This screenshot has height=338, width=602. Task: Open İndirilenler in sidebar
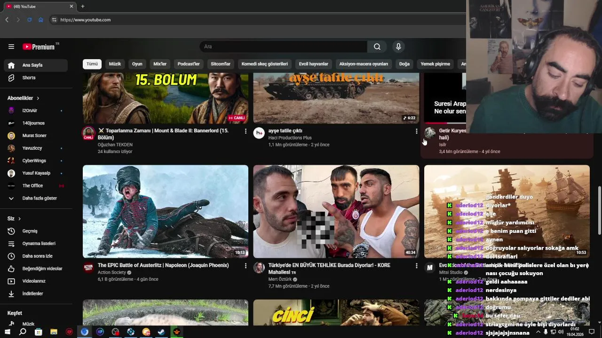coord(36,294)
